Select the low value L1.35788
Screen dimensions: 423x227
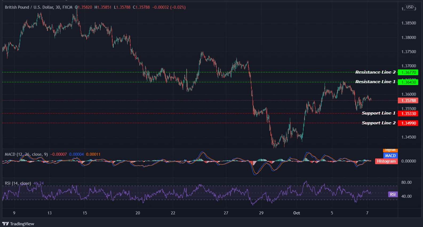pos(122,7)
